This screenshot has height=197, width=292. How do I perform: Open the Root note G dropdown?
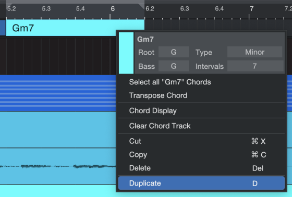(x=174, y=52)
